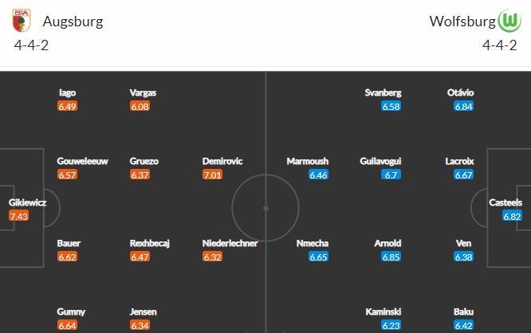Click Arnold's 6.85 rating badge
The height and width of the screenshot is (333, 531).
391,257
